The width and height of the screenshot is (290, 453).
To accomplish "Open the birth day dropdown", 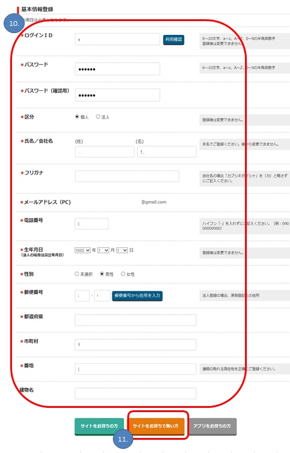I will [x=122, y=250].
